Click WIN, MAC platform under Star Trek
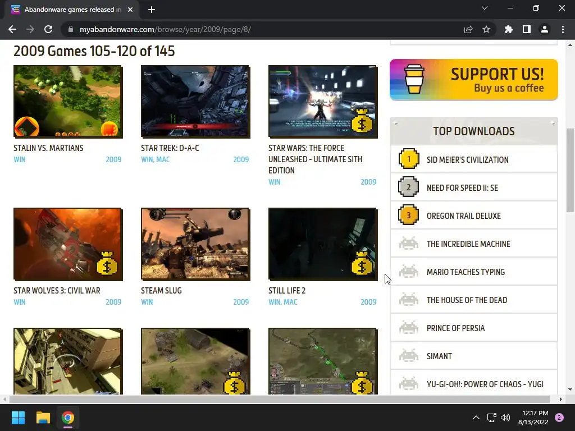The width and height of the screenshot is (575, 431). click(156, 159)
